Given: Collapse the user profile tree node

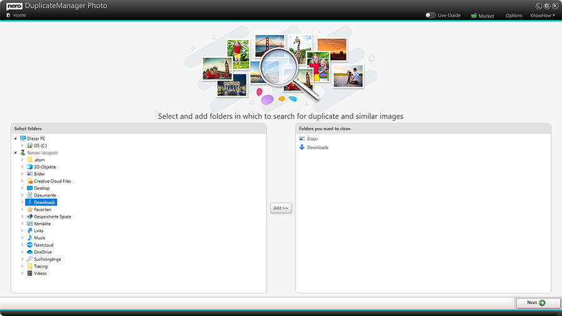Looking at the screenshot, I should [x=16, y=152].
